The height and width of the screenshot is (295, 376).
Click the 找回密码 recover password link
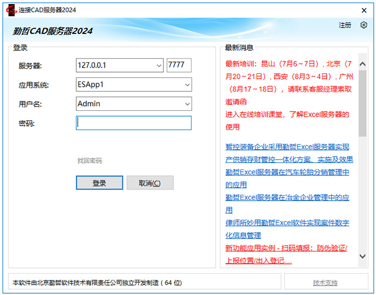click(90, 161)
